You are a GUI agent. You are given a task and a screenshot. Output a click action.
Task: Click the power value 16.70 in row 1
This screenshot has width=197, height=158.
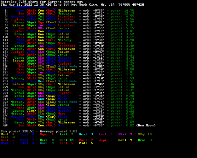[x=129, y=10]
